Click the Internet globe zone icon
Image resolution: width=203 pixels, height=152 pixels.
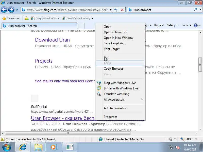(100, 139)
